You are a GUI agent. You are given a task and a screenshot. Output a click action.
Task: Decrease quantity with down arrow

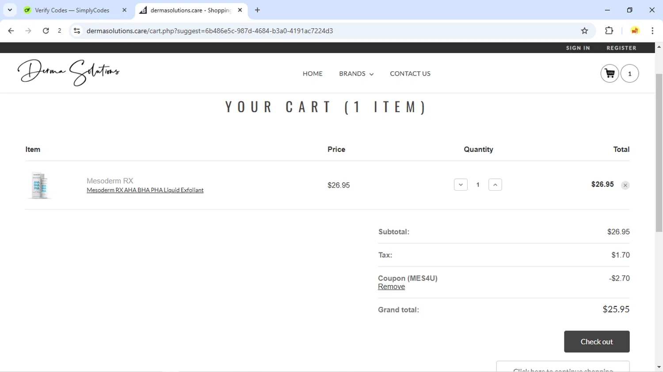[461, 185]
